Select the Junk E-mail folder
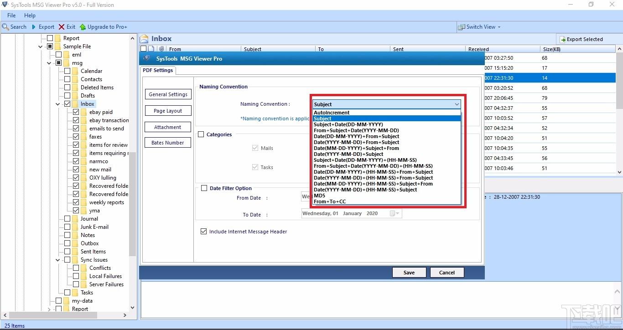 pyautogui.click(x=94, y=227)
